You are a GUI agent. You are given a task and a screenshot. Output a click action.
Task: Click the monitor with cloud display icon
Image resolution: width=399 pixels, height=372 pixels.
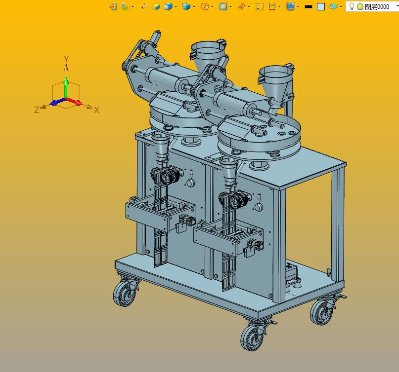[290, 6]
